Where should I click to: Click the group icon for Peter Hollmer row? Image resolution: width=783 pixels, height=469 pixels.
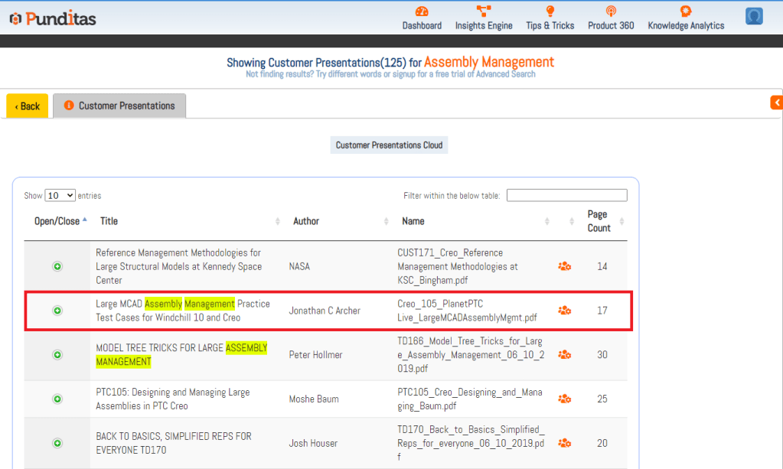pos(564,355)
